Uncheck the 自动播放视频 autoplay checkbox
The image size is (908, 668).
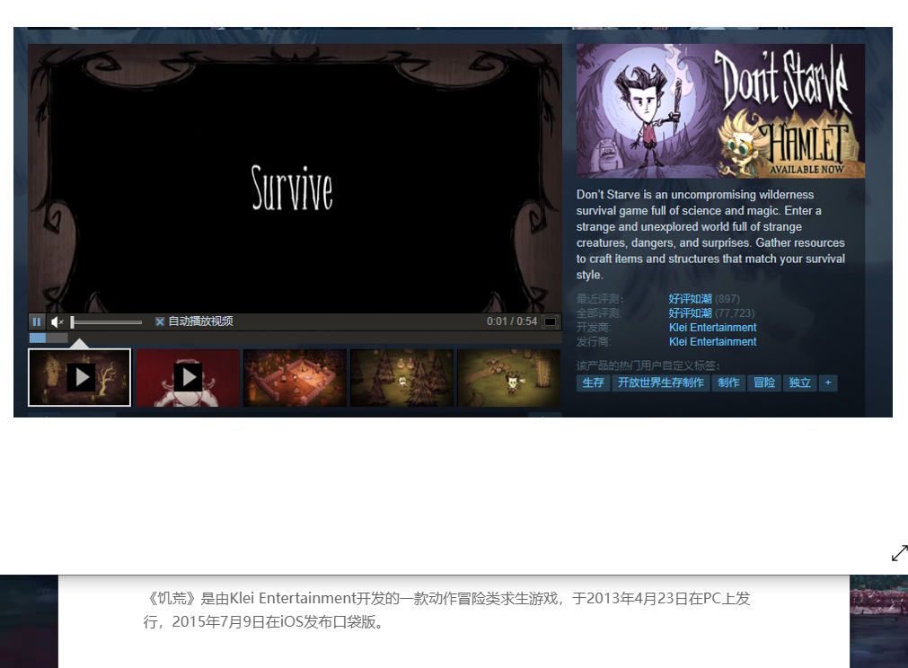(160, 321)
